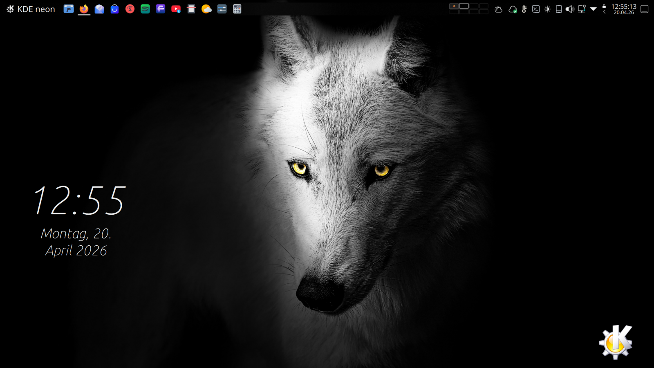Switch to last desktop in pager bottom row
This screenshot has height=368, width=654.
coord(484,12)
